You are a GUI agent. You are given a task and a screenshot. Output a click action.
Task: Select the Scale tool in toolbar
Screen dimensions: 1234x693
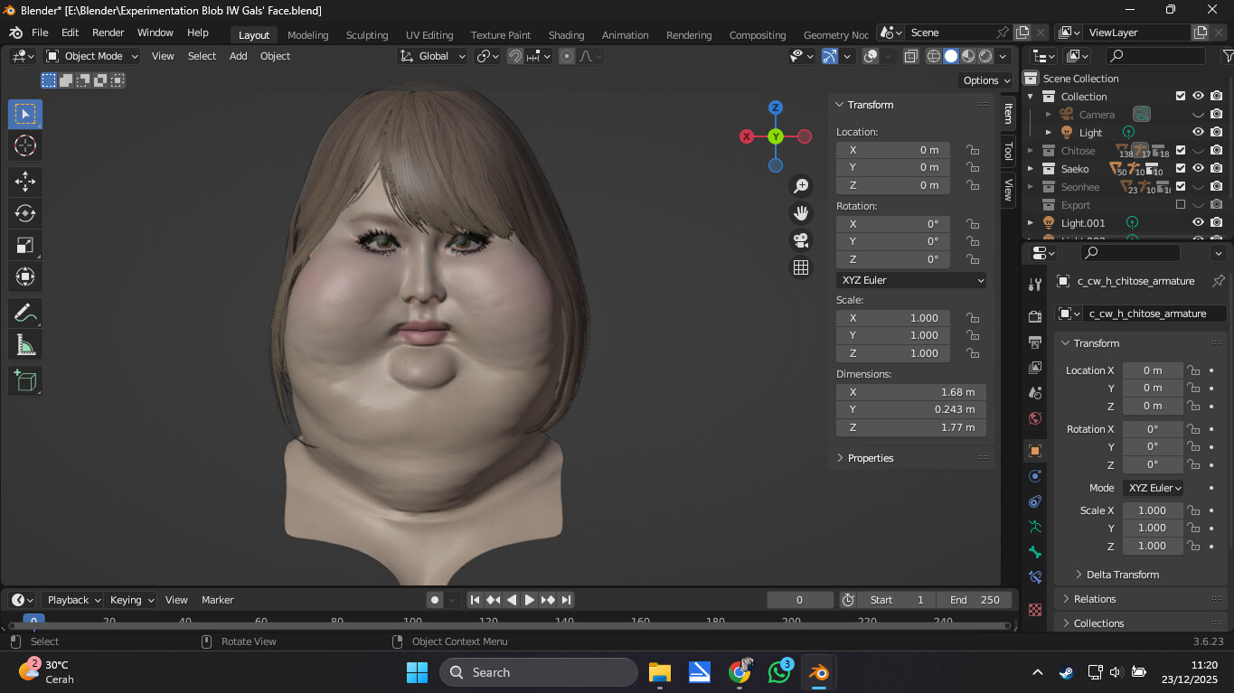pos(25,245)
